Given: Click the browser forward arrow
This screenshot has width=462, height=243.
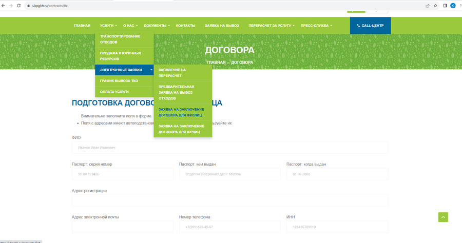Looking at the screenshot, I should click(11, 6).
